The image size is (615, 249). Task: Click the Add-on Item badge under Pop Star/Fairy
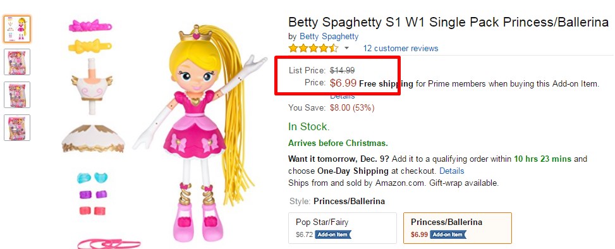tap(333, 234)
